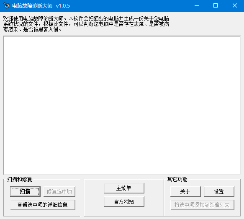Open the 关于 about dialog
244x219 pixels.
(185, 191)
